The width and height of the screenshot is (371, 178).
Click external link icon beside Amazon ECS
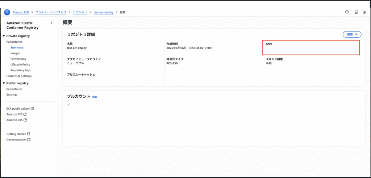25,114
